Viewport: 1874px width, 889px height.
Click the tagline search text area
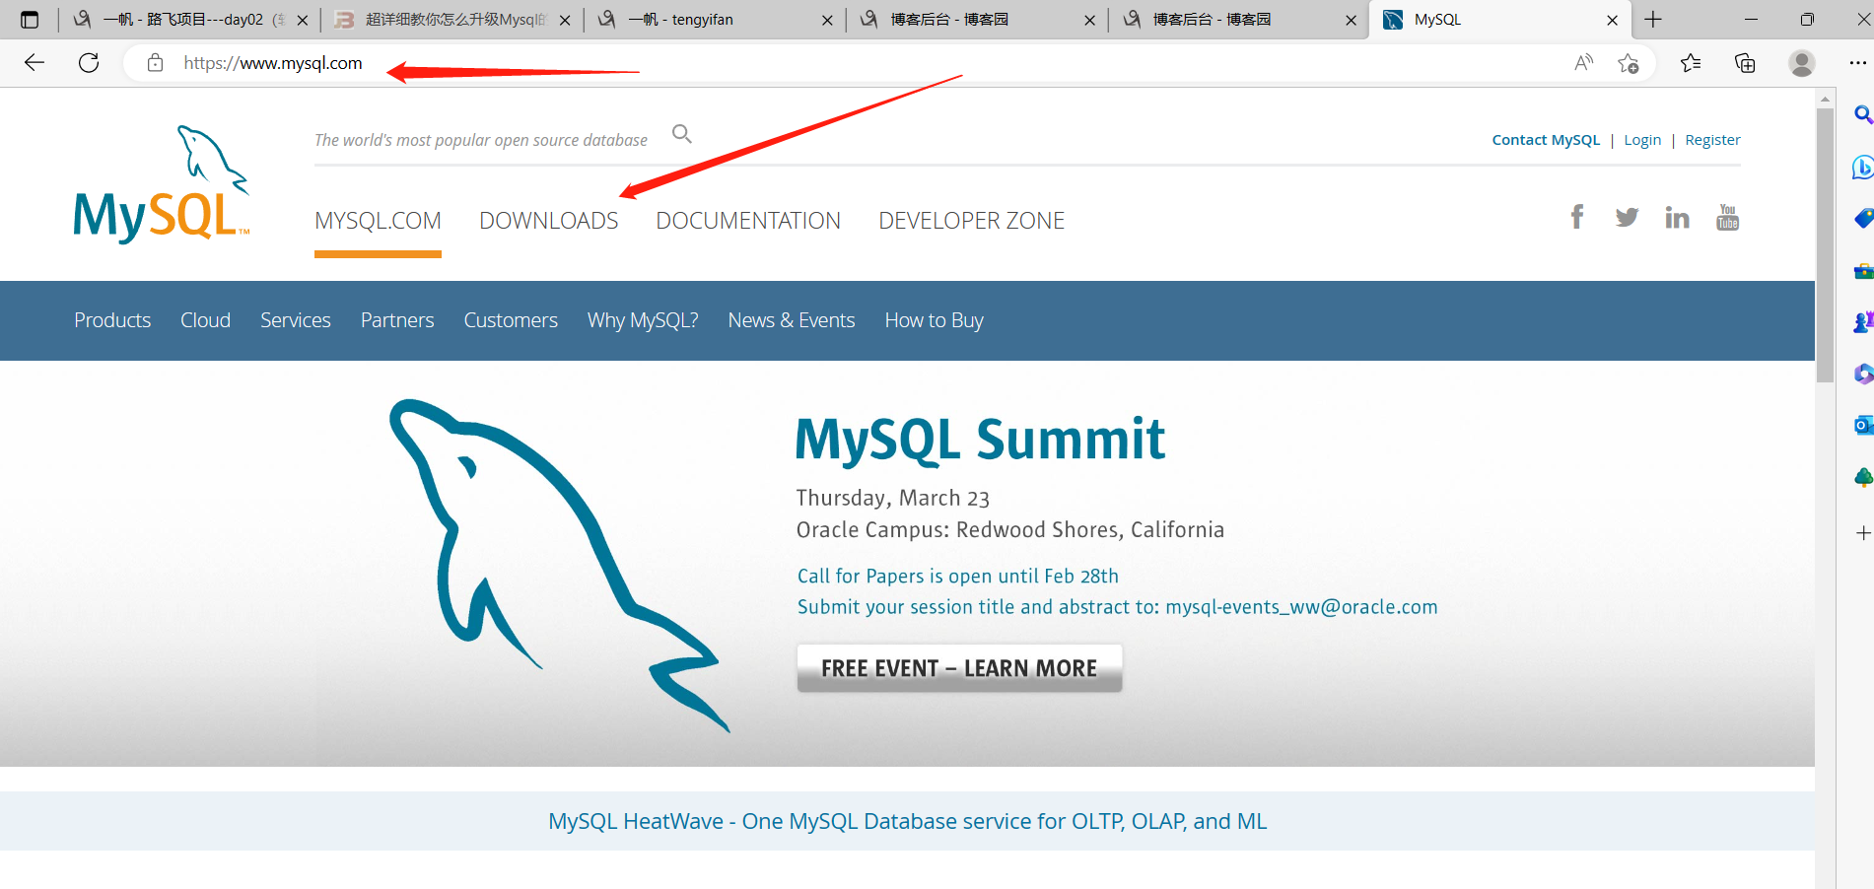[481, 140]
